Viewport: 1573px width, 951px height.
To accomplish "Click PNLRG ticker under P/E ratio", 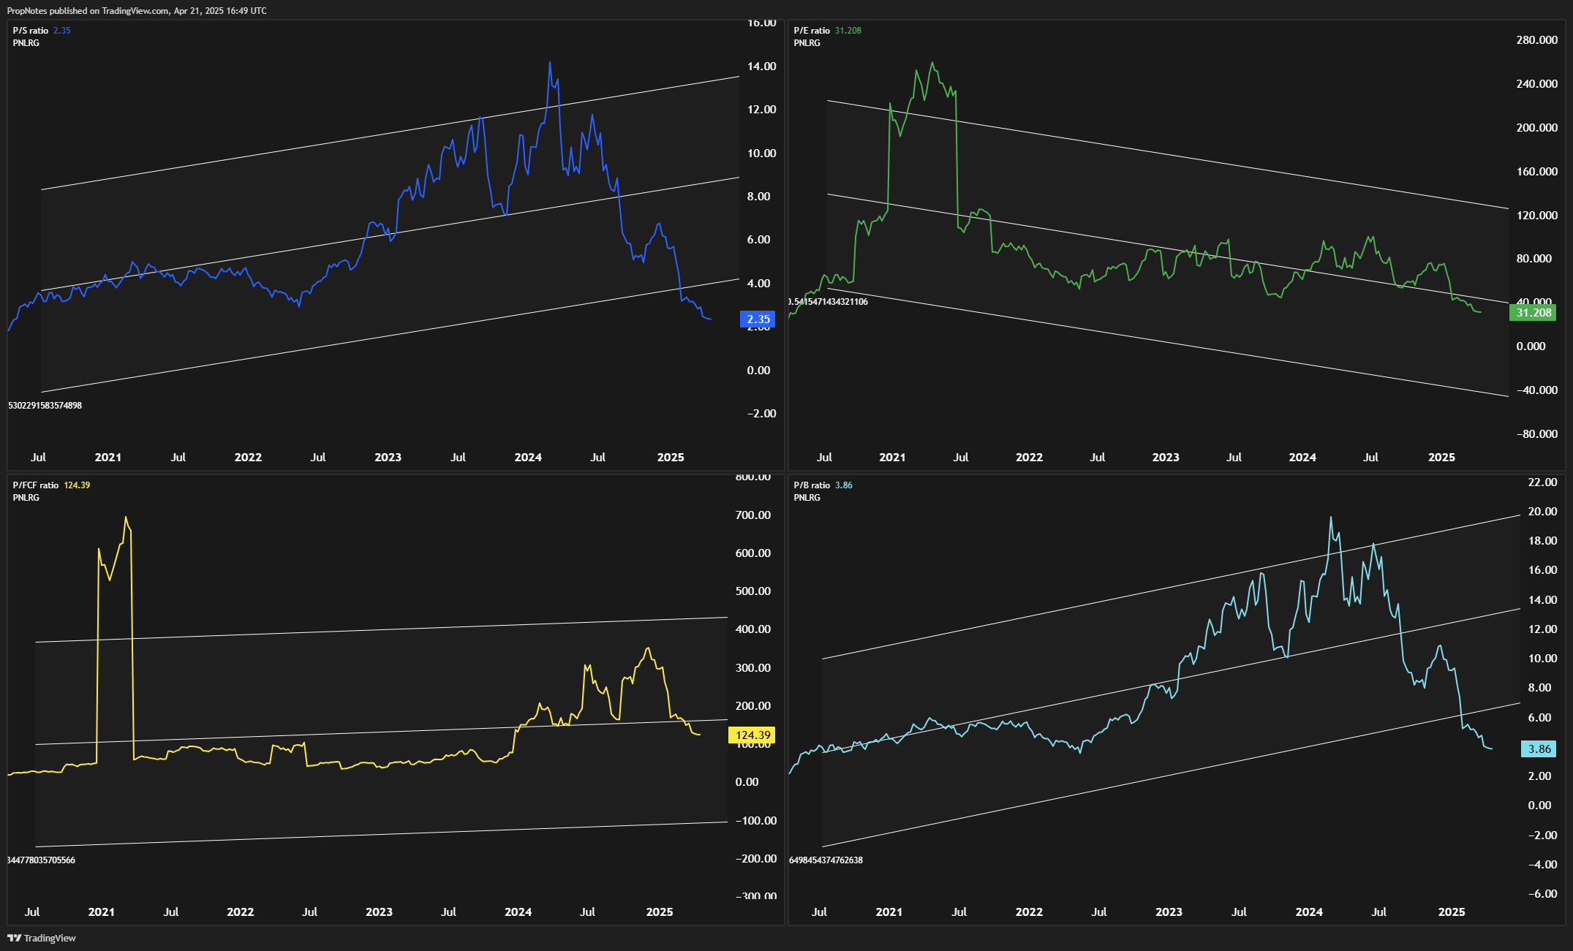I will tap(807, 43).
